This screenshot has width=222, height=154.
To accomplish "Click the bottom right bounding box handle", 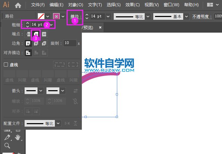I will pyautogui.click(x=117, y=117).
